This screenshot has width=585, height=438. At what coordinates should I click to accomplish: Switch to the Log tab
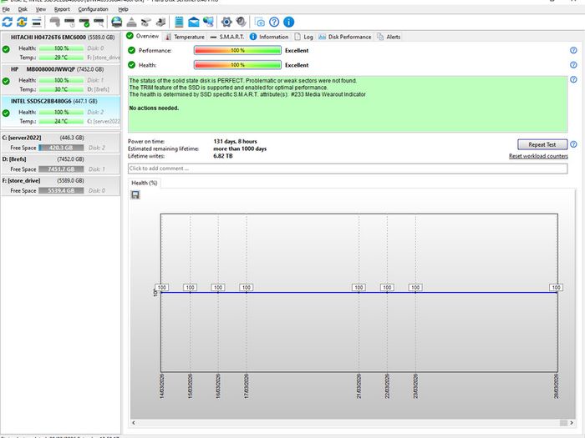(x=303, y=37)
